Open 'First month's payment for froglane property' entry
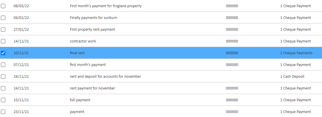This screenshot has width=322, height=117. (106, 6)
